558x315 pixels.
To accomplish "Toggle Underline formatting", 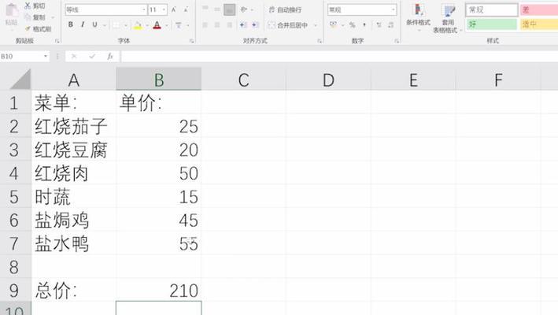I will (94, 24).
